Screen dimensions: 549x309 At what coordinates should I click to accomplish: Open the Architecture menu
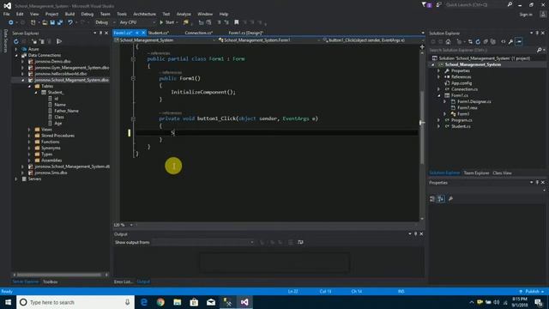pos(144,14)
